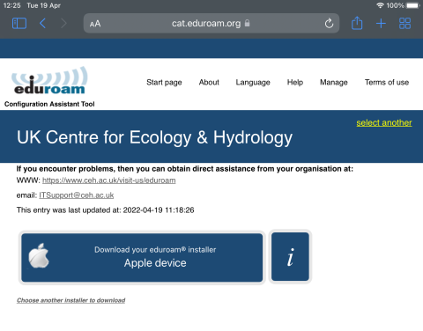Go forward with the right arrow
The width and height of the screenshot is (423, 331).
point(63,23)
